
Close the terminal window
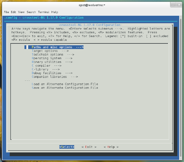pos(179,5)
